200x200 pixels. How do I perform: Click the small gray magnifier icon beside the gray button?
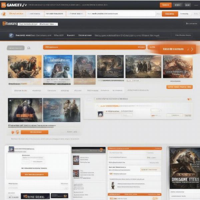29,48
